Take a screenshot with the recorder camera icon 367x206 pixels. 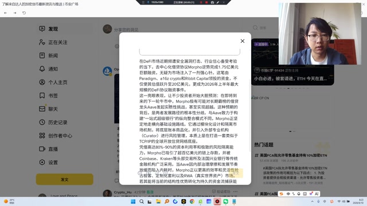coord(212,2)
